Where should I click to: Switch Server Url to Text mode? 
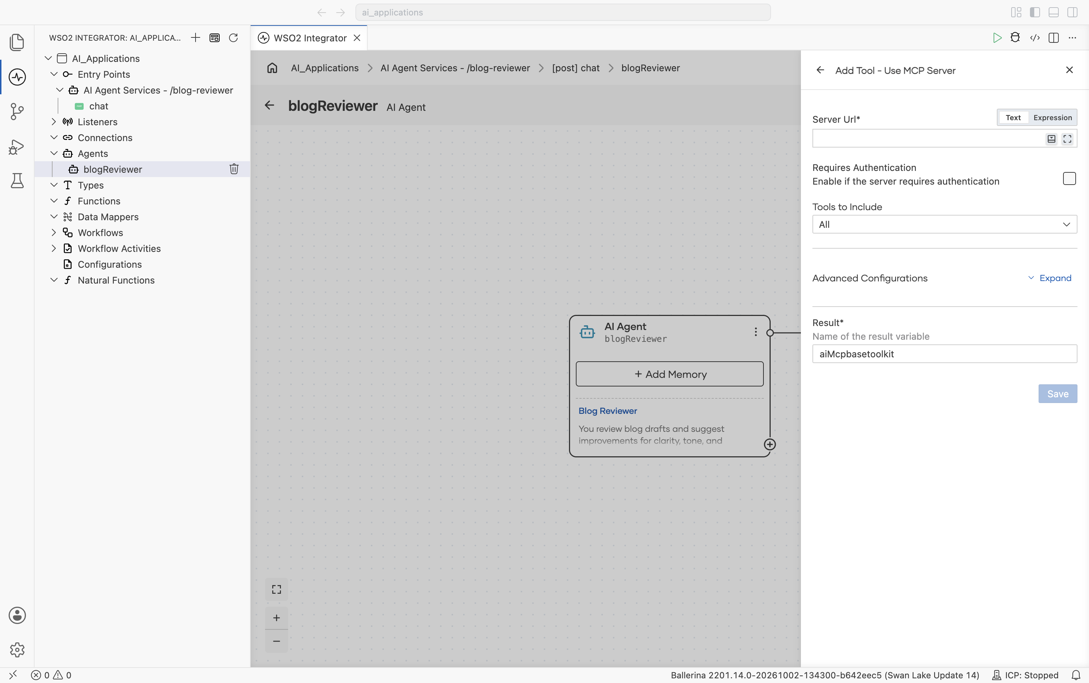click(1013, 117)
